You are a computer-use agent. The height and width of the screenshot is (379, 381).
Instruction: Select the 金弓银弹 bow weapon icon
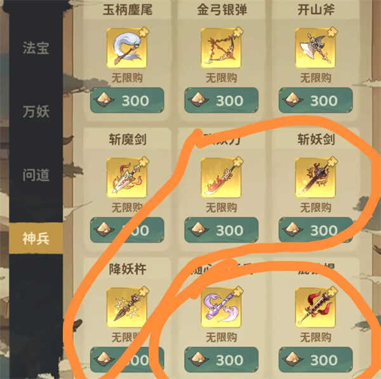click(221, 48)
